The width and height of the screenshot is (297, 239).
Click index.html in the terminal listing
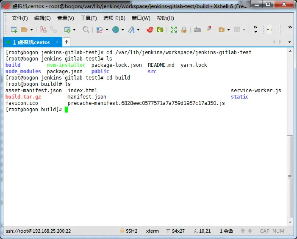point(82,91)
